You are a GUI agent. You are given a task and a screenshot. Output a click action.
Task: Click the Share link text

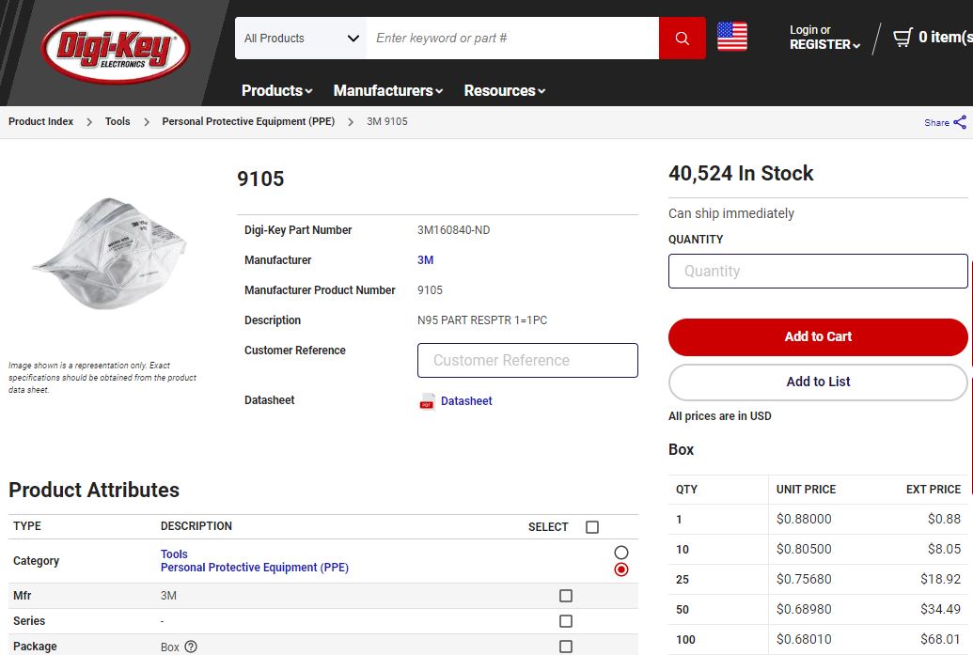click(x=936, y=123)
